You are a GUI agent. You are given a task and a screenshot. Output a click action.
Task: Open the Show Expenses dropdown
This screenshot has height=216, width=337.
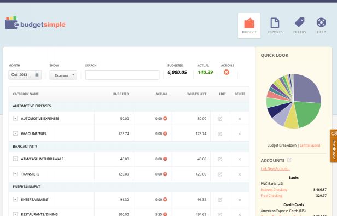[63, 75]
